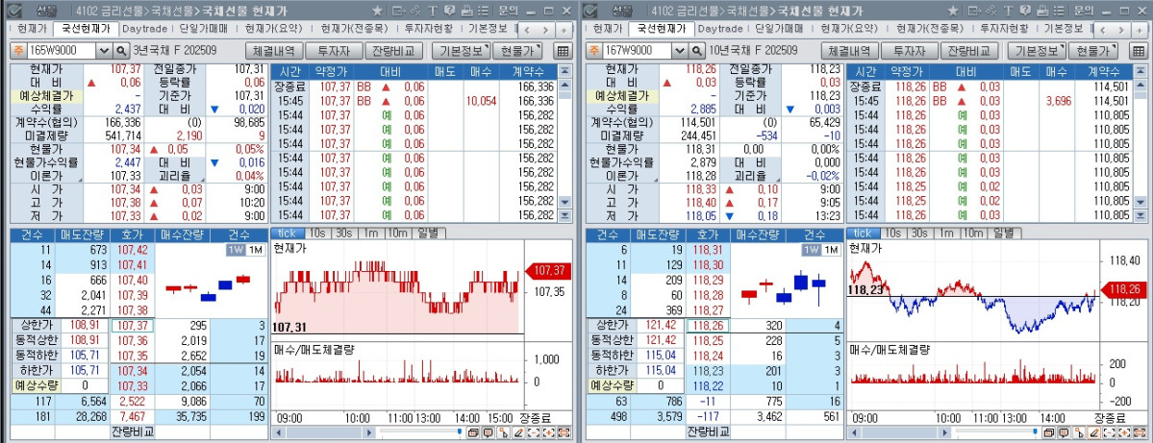The width and height of the screenshot is (1153, 443).
Task: Print the left 3년국채 window
Action: click(x=467, y=11)
